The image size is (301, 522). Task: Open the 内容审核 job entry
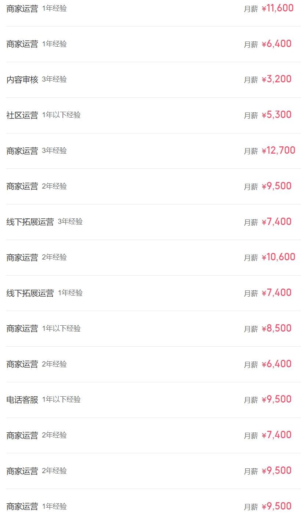22,79
